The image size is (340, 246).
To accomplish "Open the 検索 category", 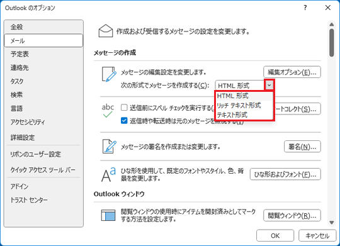I will pos(43,95).
